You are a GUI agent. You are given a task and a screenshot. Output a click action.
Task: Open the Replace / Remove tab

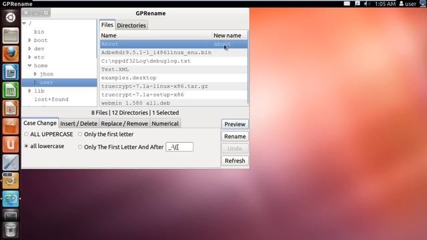(x=125, y=123)
